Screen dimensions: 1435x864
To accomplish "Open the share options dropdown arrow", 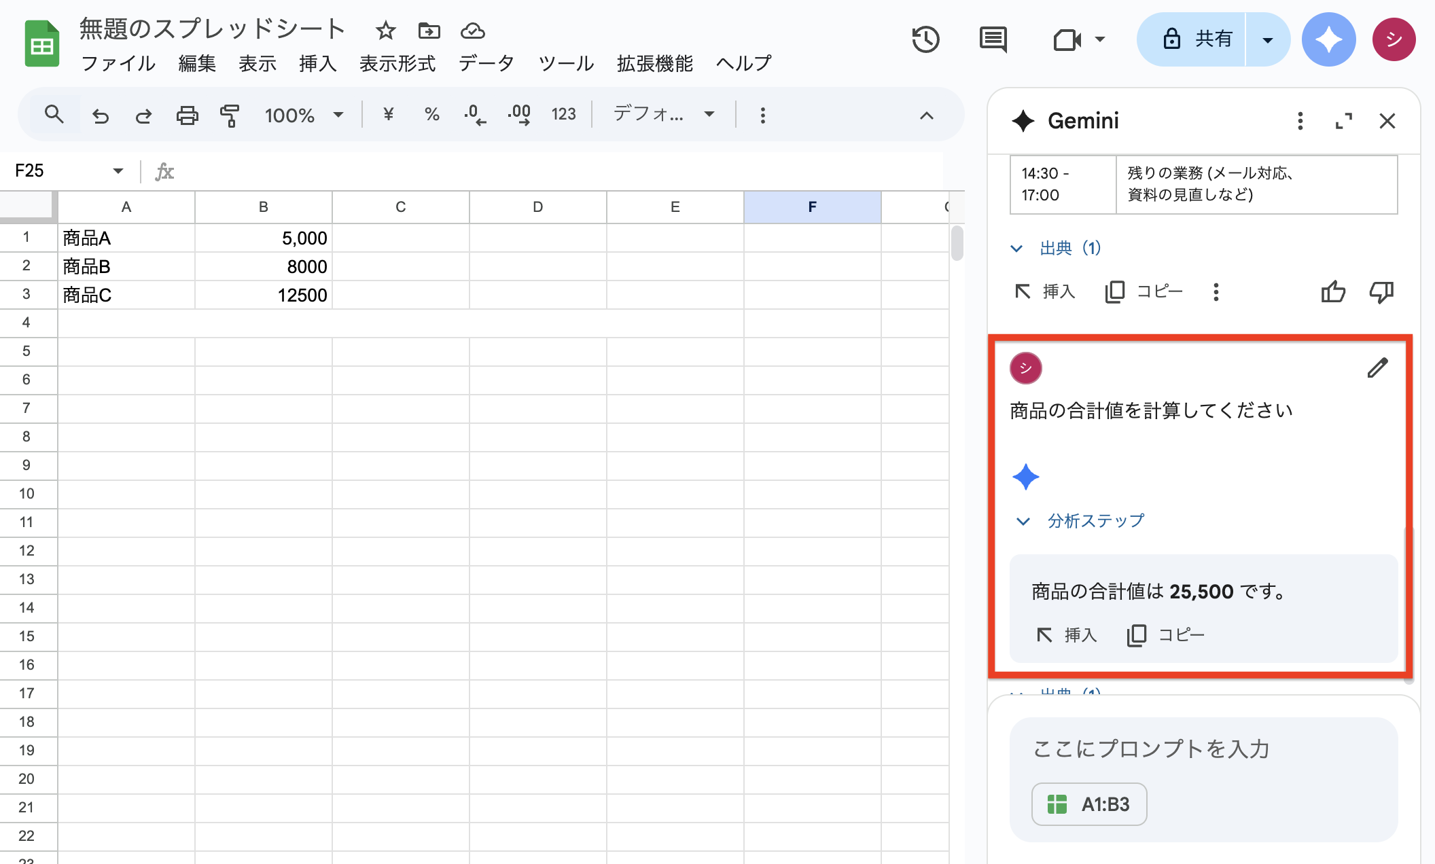I will tap(1267, 39).
